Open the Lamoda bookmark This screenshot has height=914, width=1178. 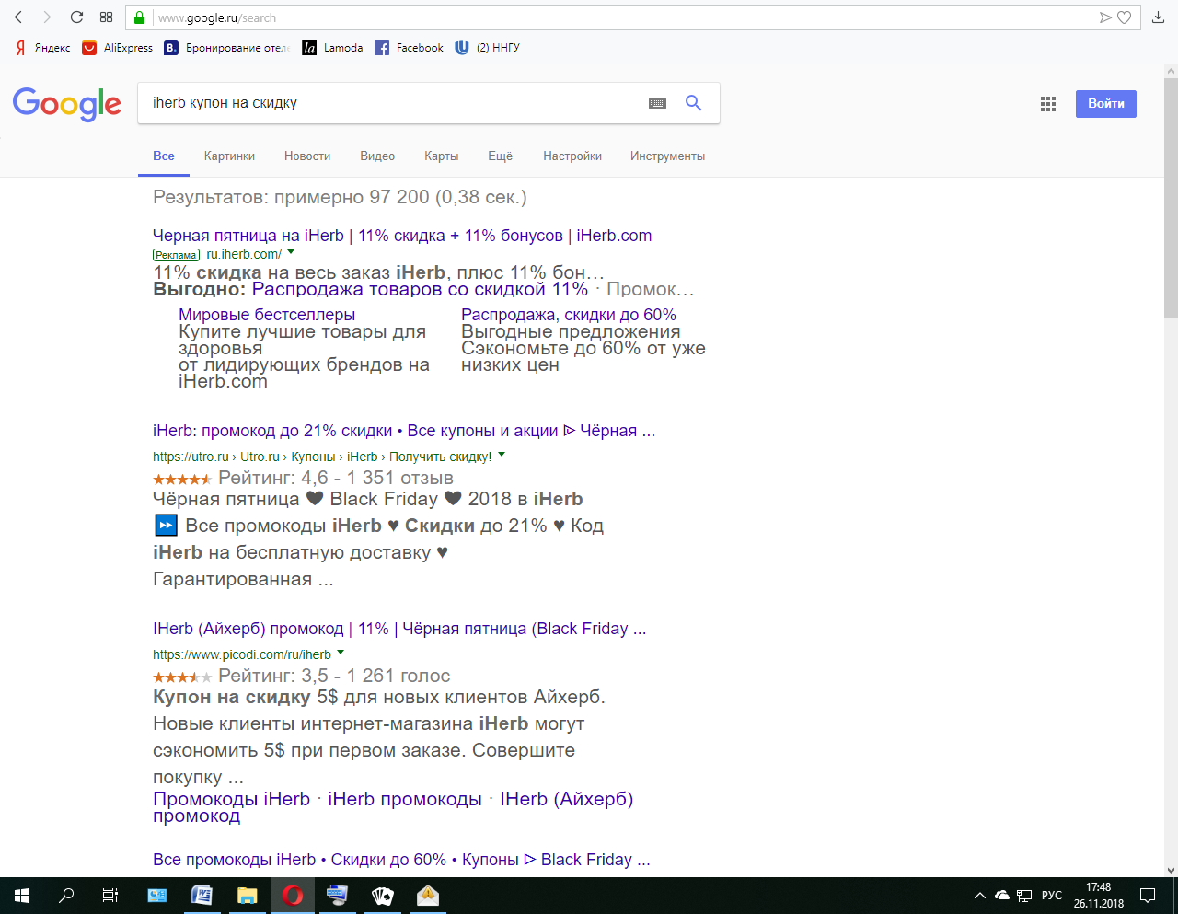(x=332, y=48)
